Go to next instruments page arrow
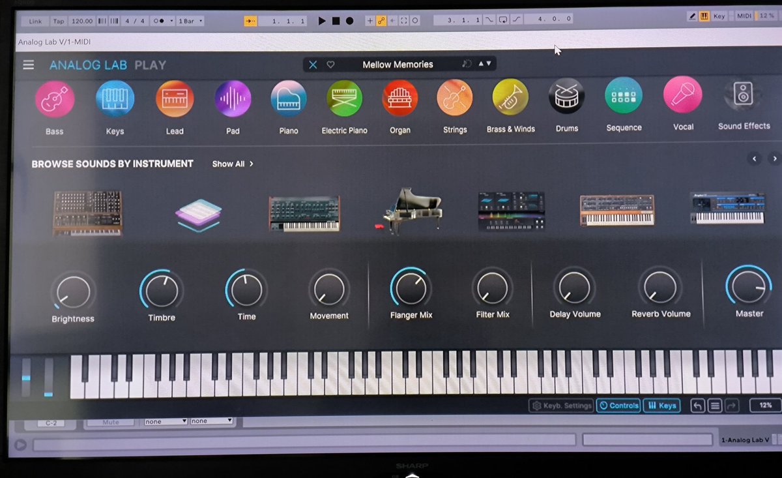The image size is (782, 478). click(774, 158)
